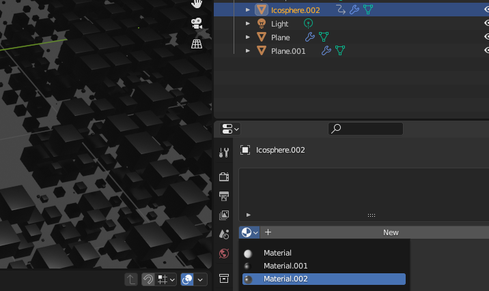Image resolution: width=489 pixels, height=291 pixels.
Task: Toggle the viewport overlays button
Action: click(187, 279)
